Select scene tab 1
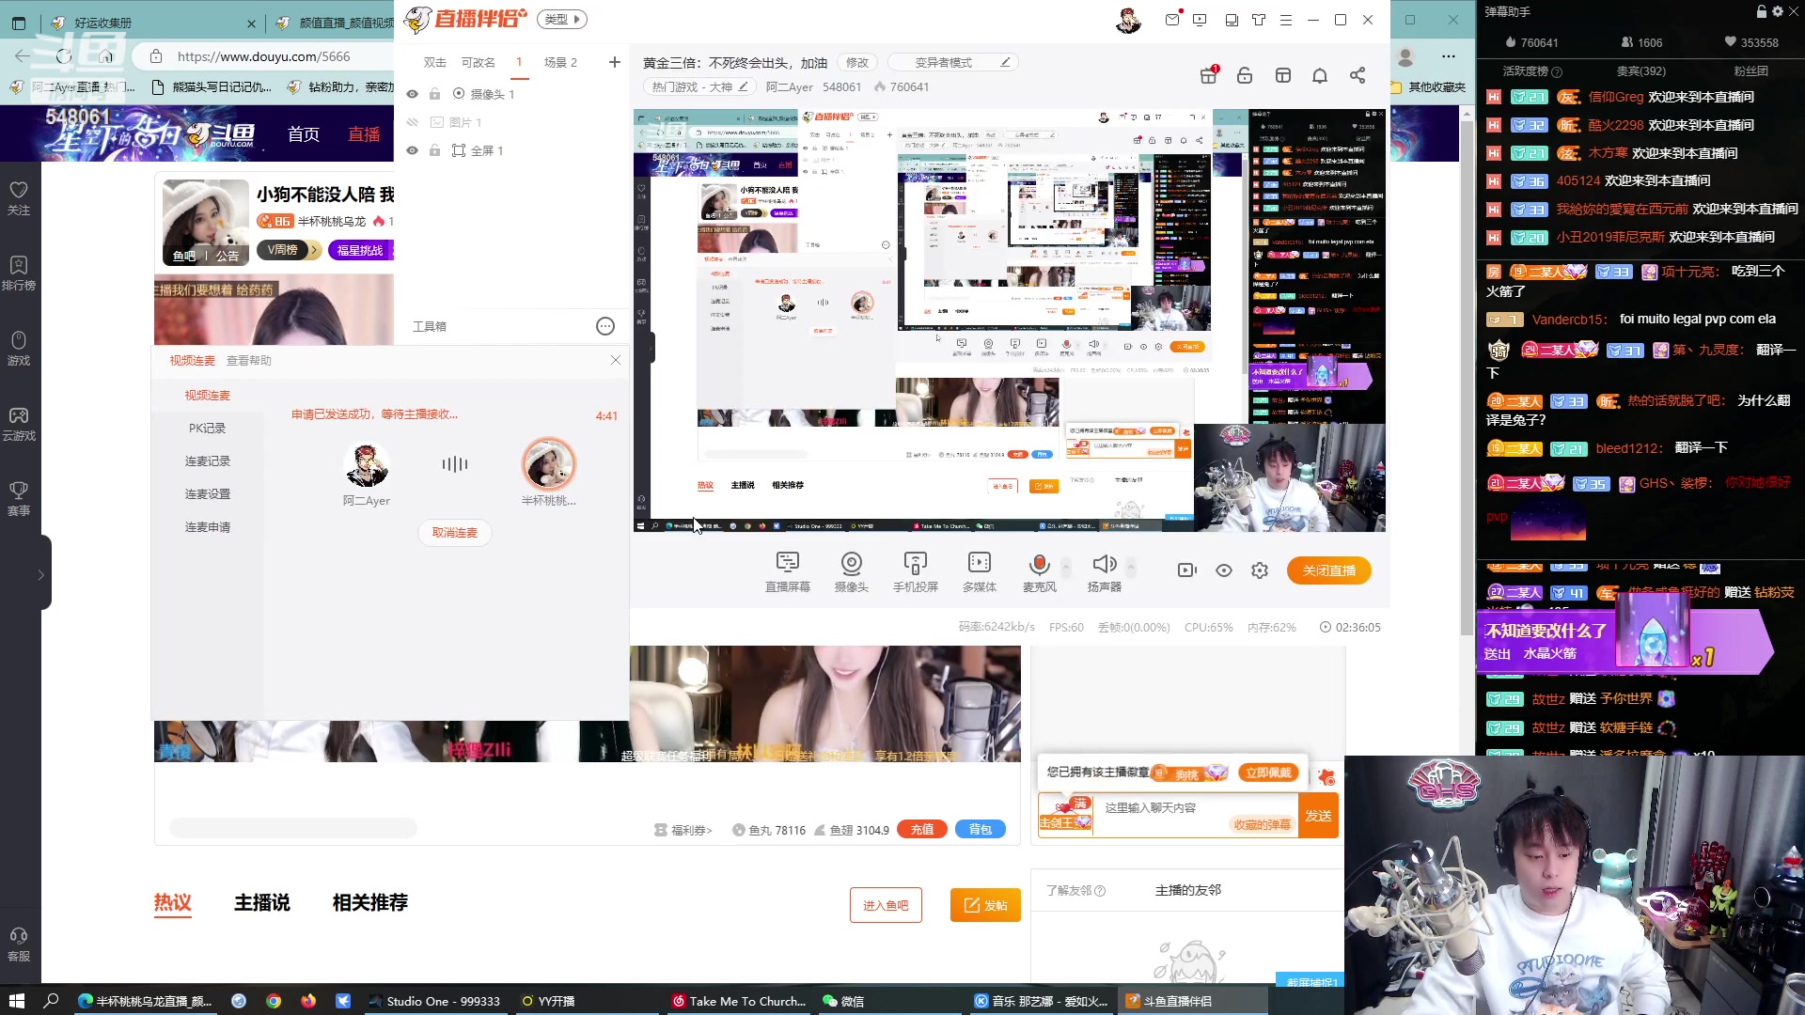The image size is (1805, 1015). coord(518,62)
